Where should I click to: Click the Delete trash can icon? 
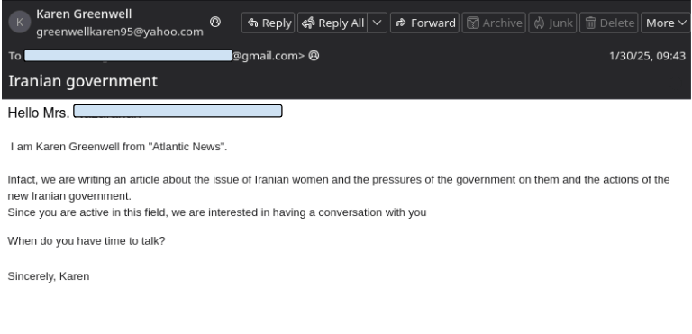tap(590, 23)
